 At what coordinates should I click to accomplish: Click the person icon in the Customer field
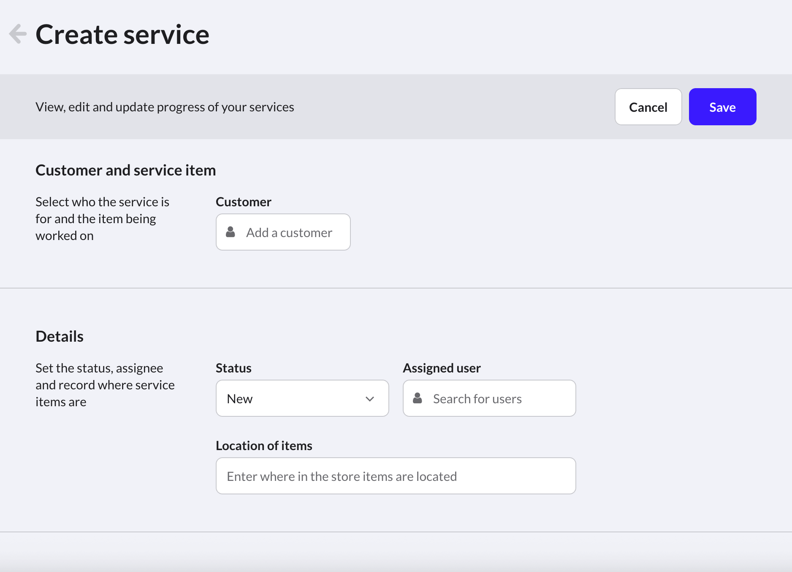[231, 232]
